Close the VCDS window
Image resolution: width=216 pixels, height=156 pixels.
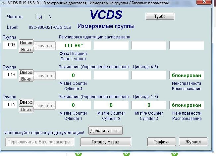(x=204, y=2)
